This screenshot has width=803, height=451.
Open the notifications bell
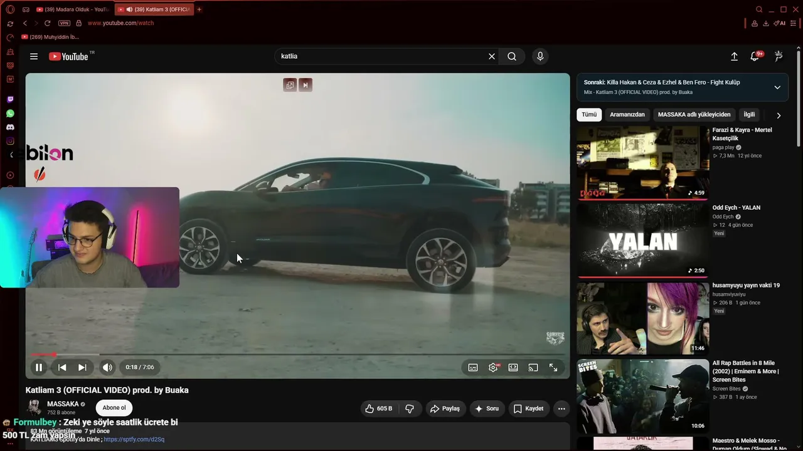point(755,56)
